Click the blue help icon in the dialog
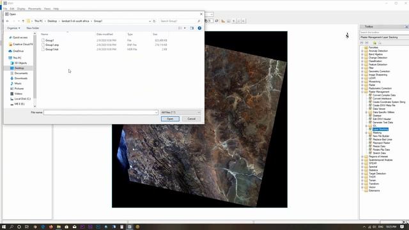The height and width of the screenshot is (230, 409). click(x=199, y=28)
